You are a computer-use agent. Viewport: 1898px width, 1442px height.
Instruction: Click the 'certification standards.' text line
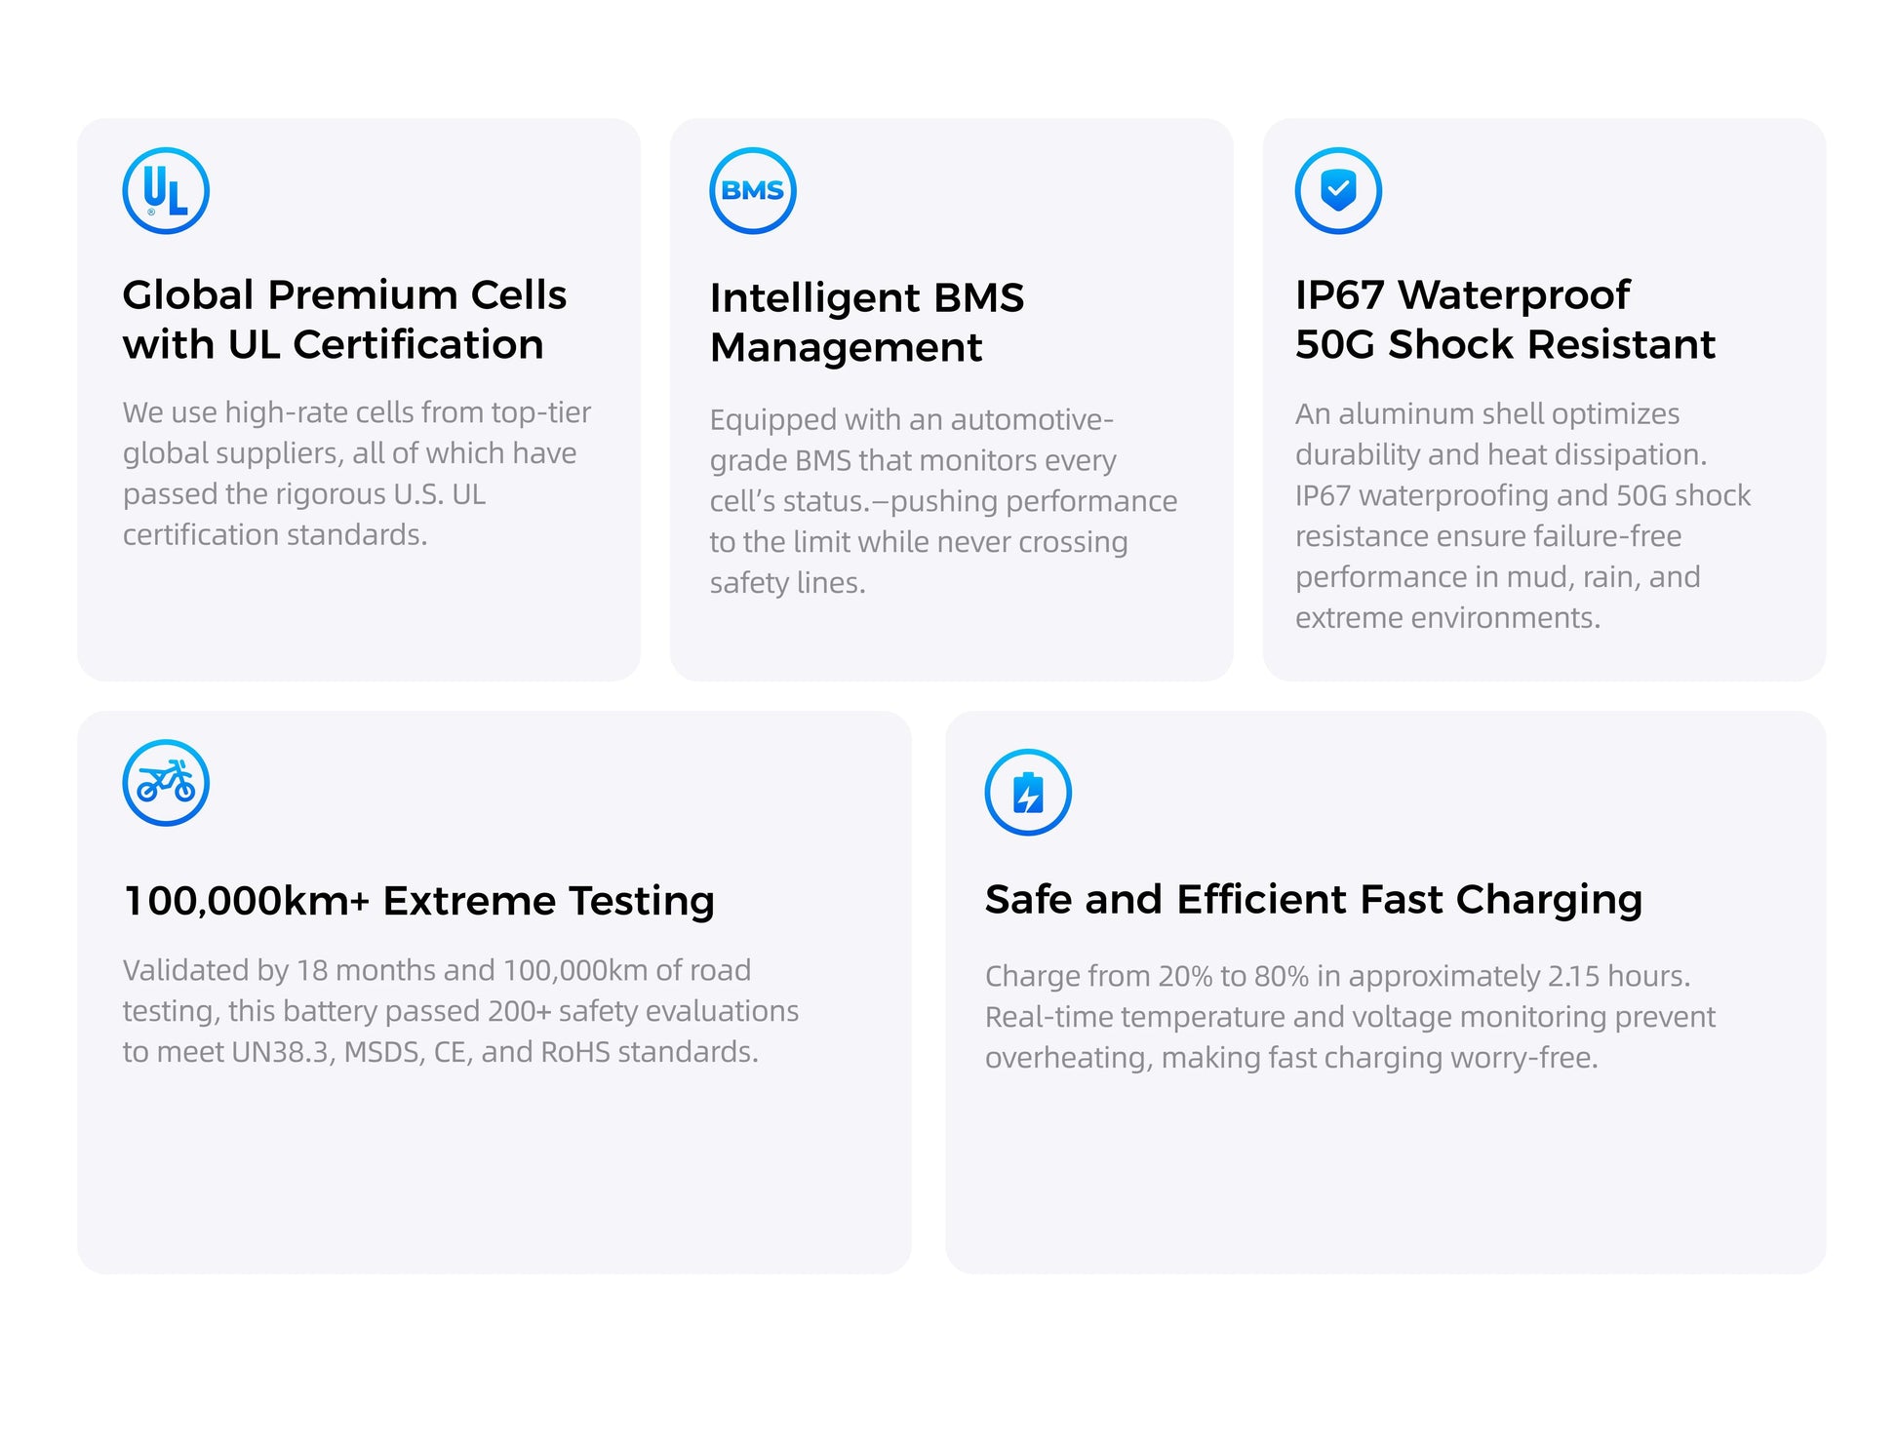(275, 535)
